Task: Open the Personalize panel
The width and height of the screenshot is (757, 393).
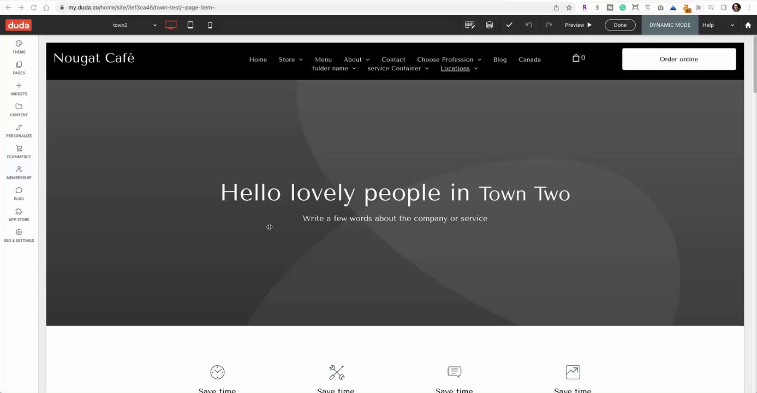Action: pos(19,131)
